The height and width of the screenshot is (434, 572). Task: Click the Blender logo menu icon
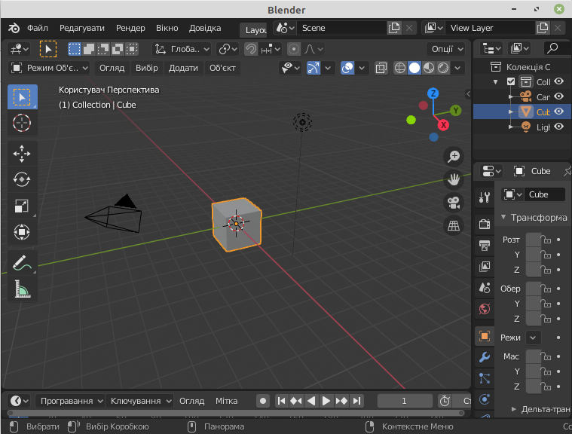(x=14, y=28)
